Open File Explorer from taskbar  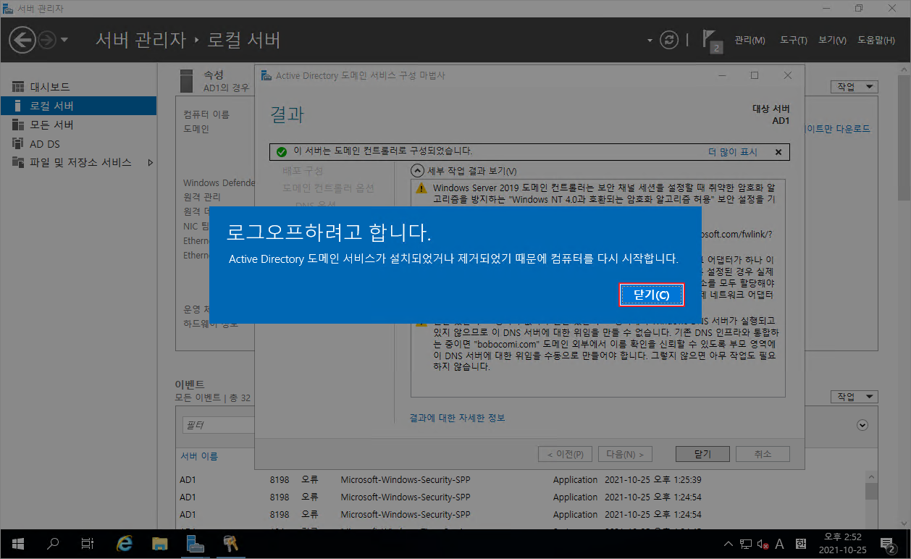point(160,543)
